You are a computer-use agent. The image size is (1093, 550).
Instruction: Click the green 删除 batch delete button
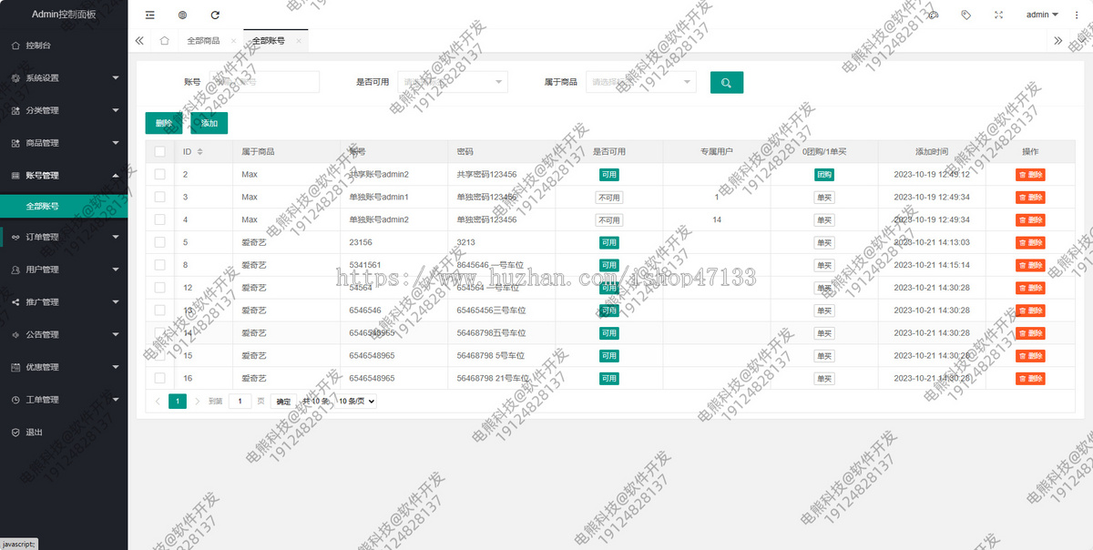point(163,123)
